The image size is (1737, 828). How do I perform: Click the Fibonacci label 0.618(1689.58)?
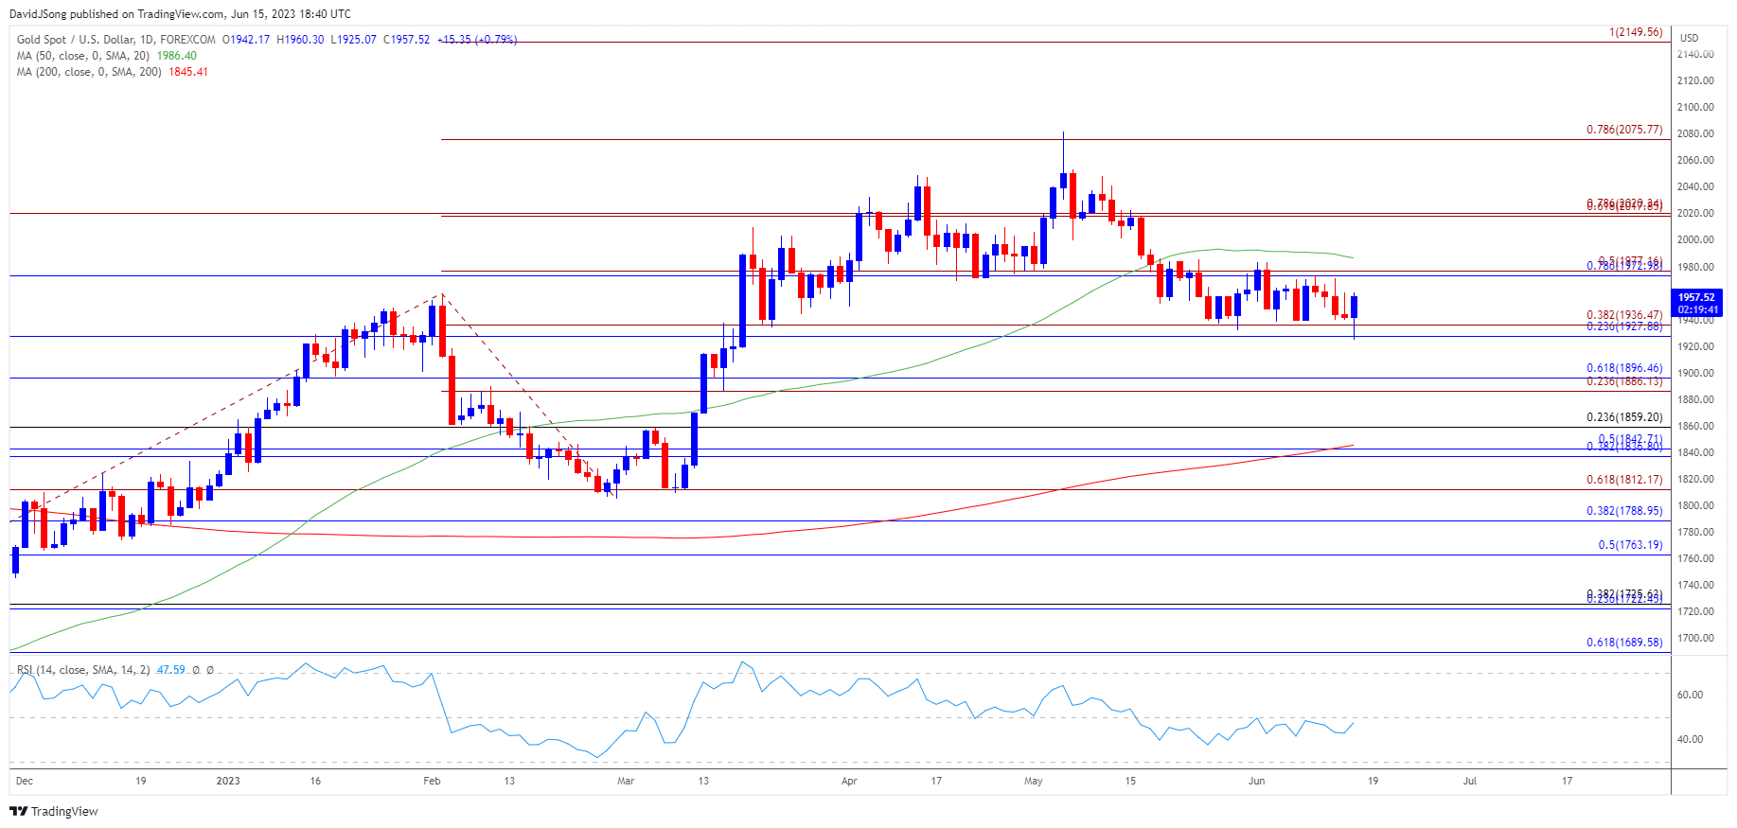point(1624,643)
